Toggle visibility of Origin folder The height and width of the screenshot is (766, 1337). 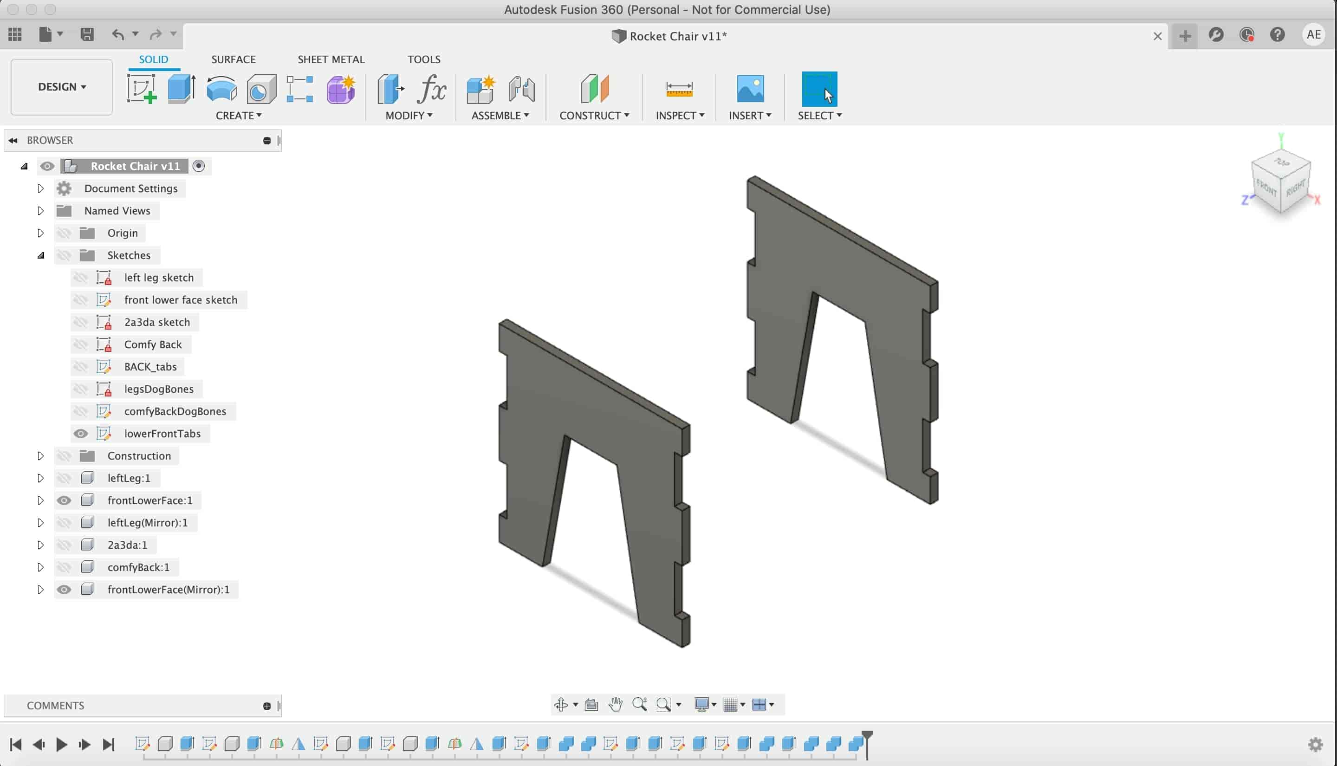(x=64, y=233)
